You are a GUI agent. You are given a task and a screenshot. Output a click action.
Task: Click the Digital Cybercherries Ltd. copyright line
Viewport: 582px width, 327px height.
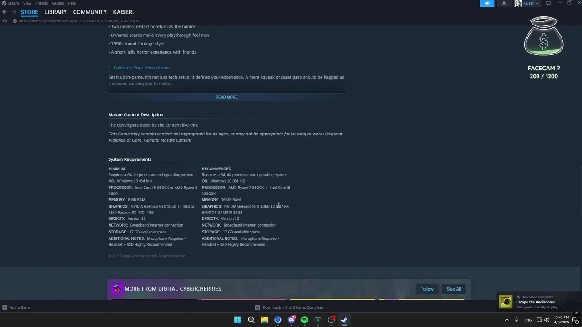[146, 256]
